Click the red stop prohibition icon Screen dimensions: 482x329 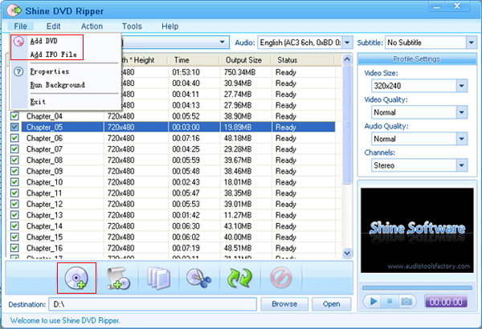(280, 278)
